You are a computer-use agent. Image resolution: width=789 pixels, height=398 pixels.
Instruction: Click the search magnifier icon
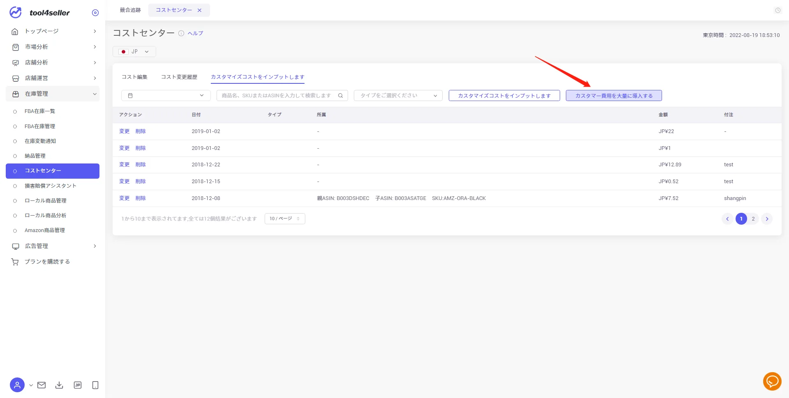pos(340,96)
